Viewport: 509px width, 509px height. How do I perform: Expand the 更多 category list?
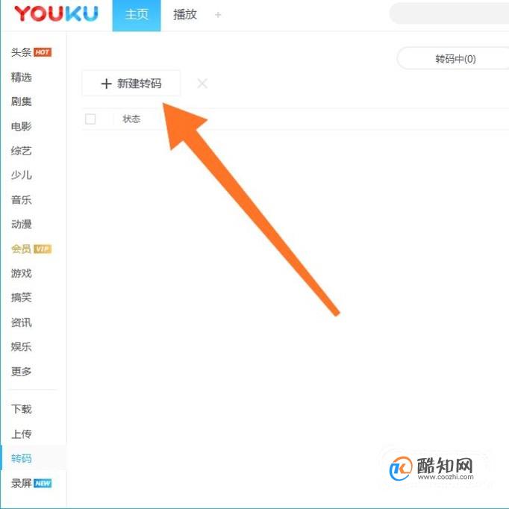22,371
